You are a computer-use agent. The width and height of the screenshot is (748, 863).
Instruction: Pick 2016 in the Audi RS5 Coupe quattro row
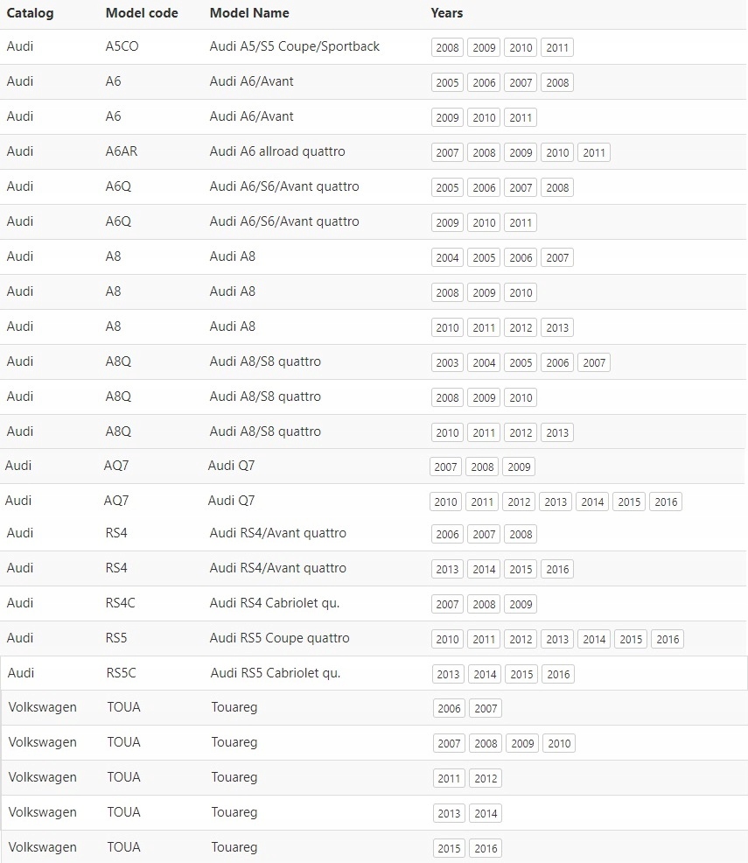[668, 639]
